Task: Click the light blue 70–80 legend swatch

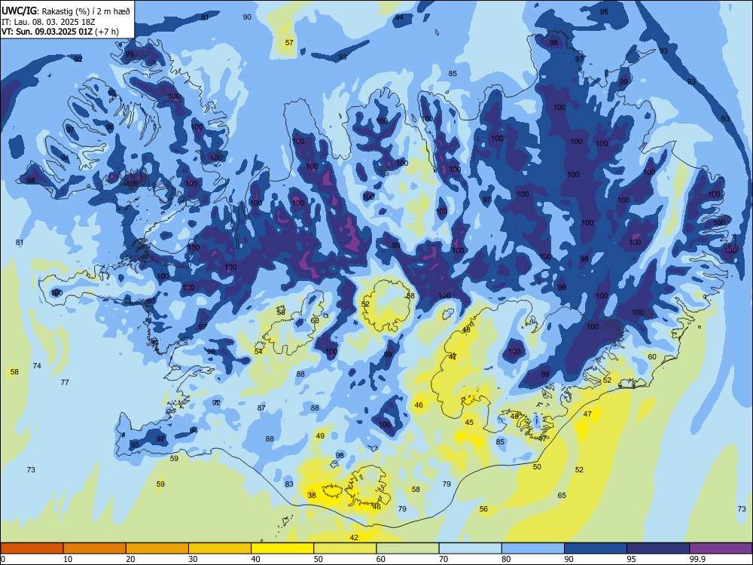Action: (x=470, y=548)
